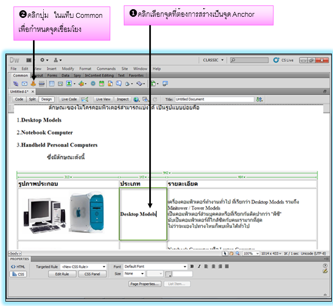
Task: Open the 100% zoom level dropdown
Action: [251, 254]
